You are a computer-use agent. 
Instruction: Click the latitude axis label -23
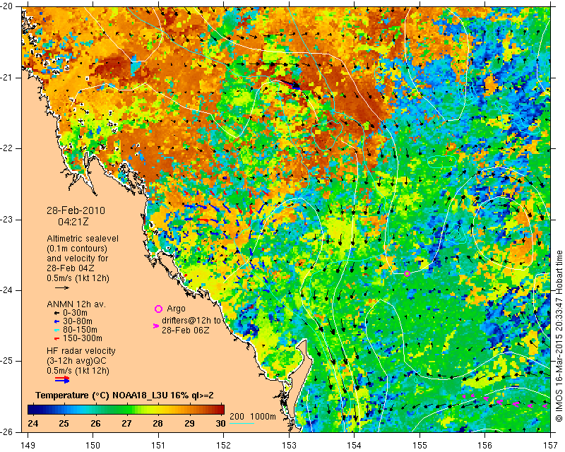pyautogui.click(x=7, y=220)
